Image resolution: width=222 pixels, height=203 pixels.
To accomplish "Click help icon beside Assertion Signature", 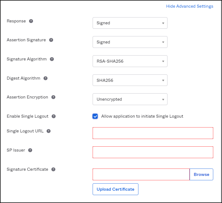I will pyautogui.click(x=51, y=40).
